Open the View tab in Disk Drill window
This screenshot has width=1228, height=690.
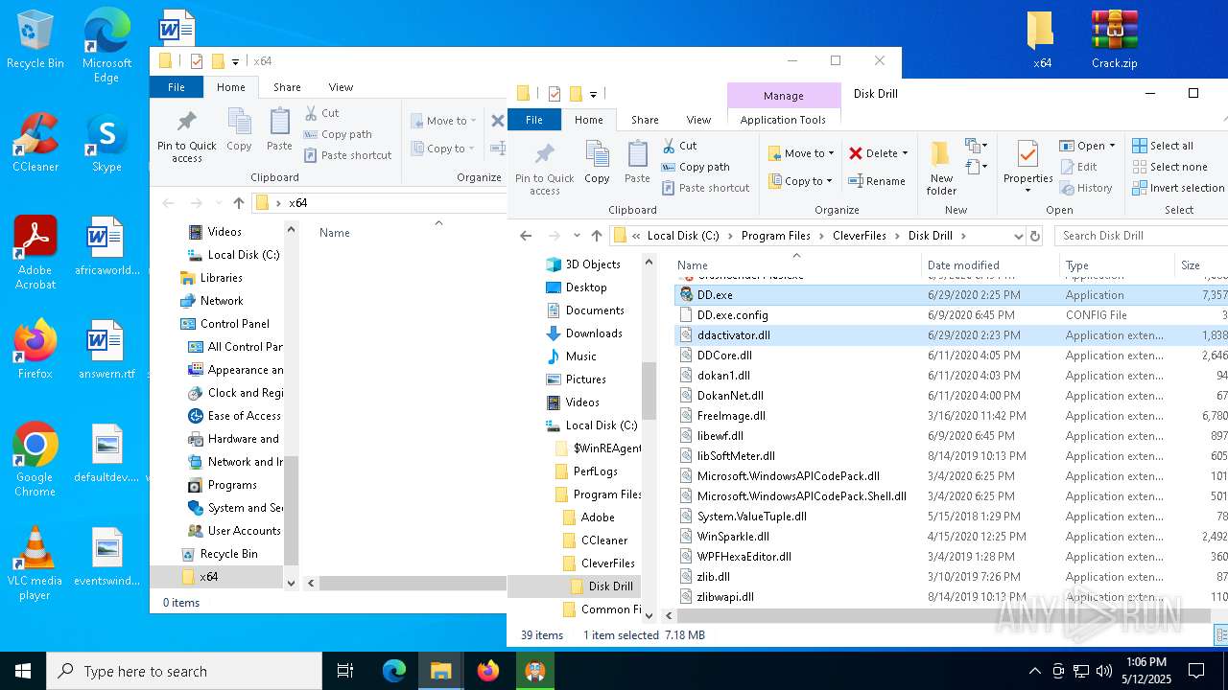[698, 120]
